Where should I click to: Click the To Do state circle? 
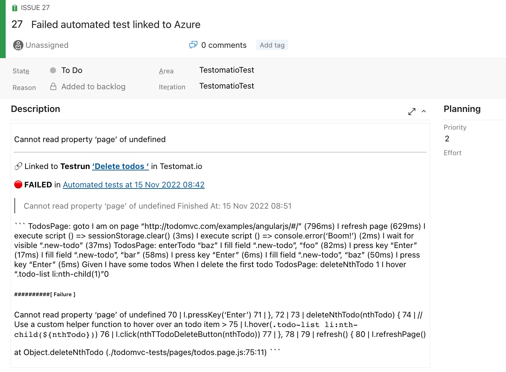click(53, 71)
